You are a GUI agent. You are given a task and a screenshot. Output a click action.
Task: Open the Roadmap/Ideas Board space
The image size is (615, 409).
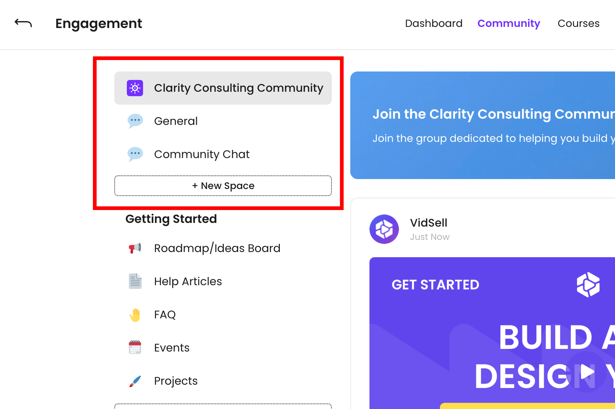(x=217, y=248)
